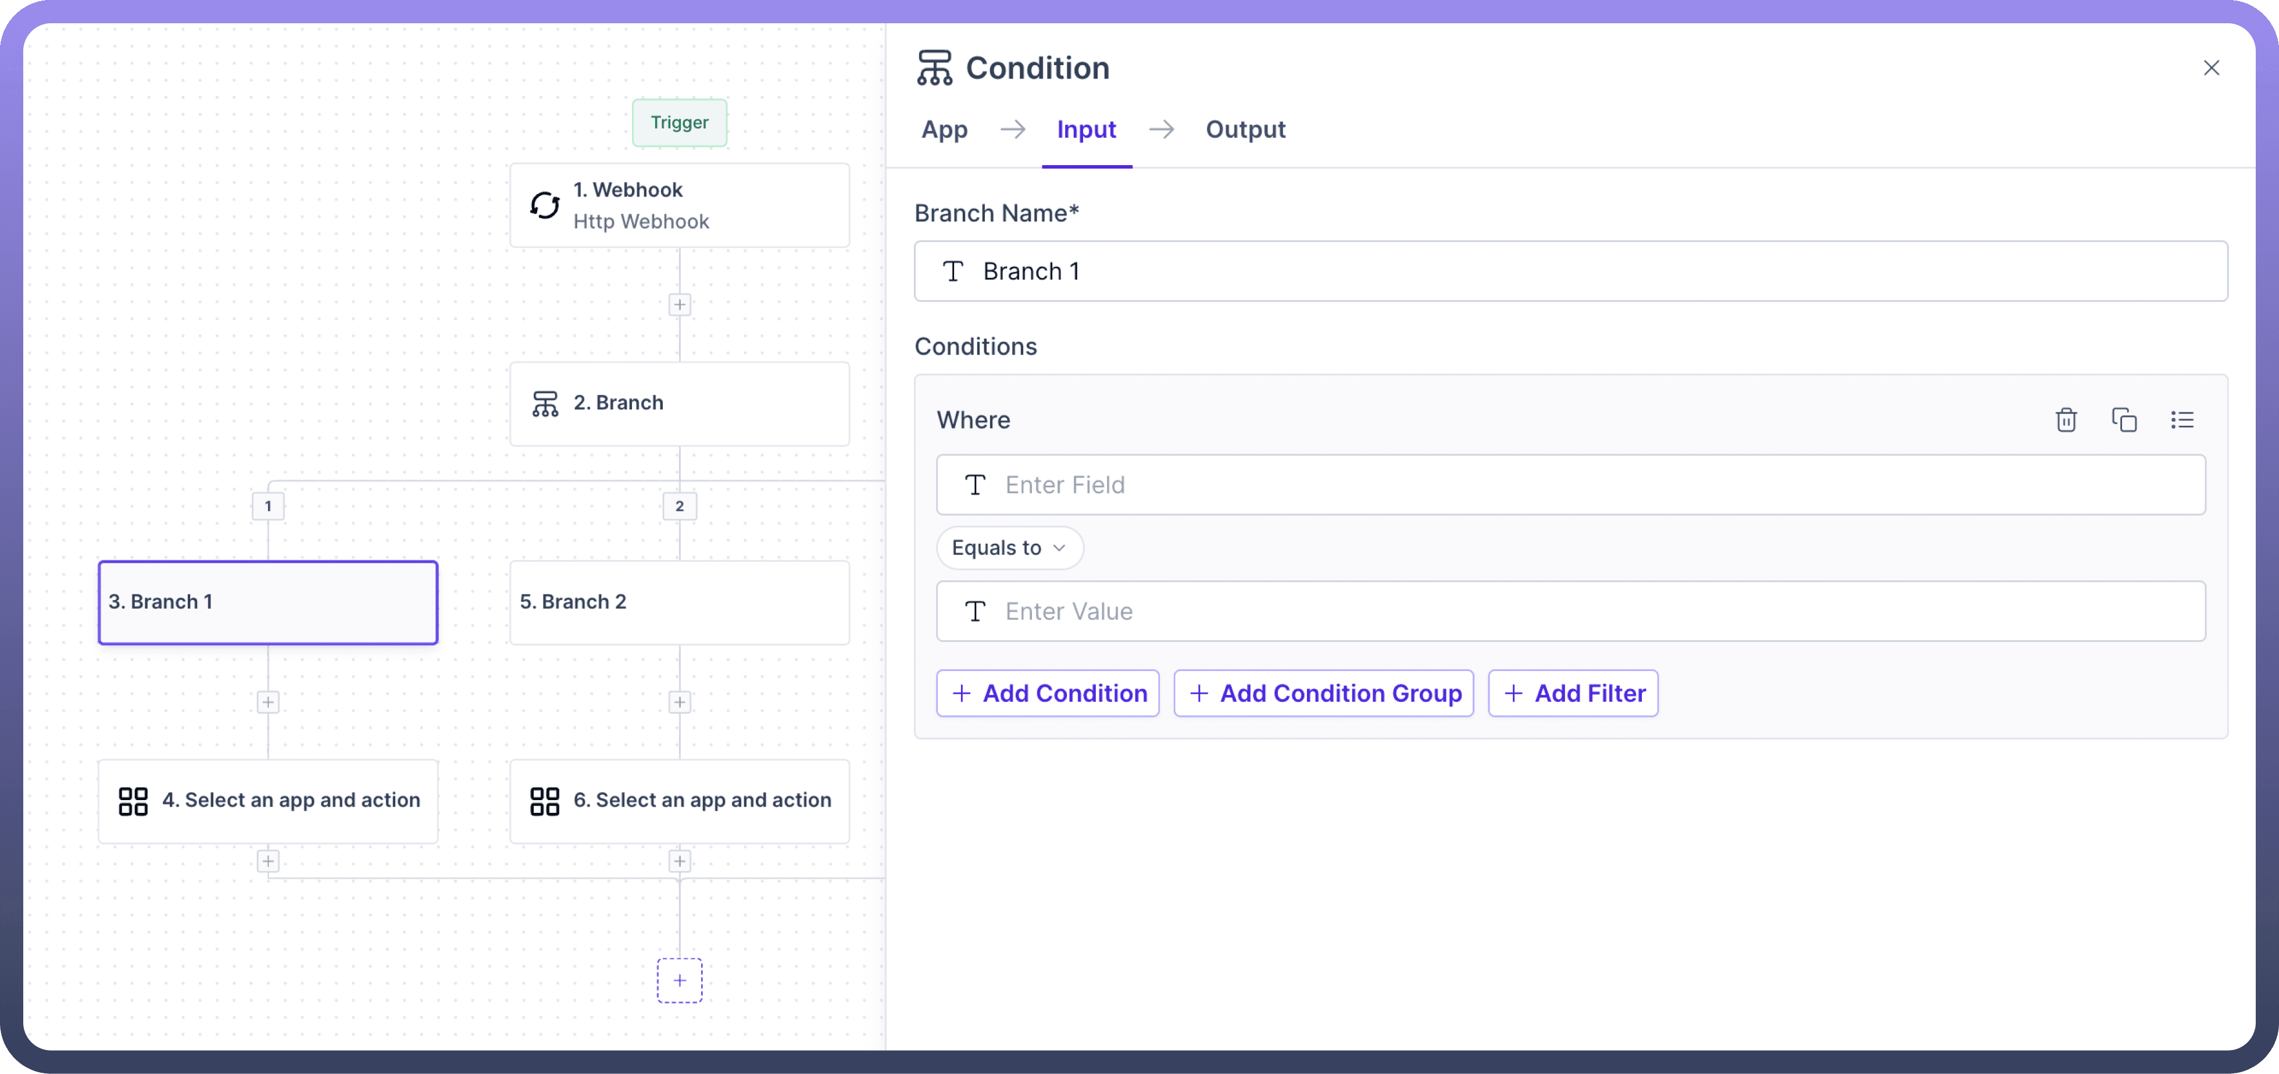Click the Add Condition Group button
Viewport: 2279px width, 1074px height.
tap(1323, 693)
